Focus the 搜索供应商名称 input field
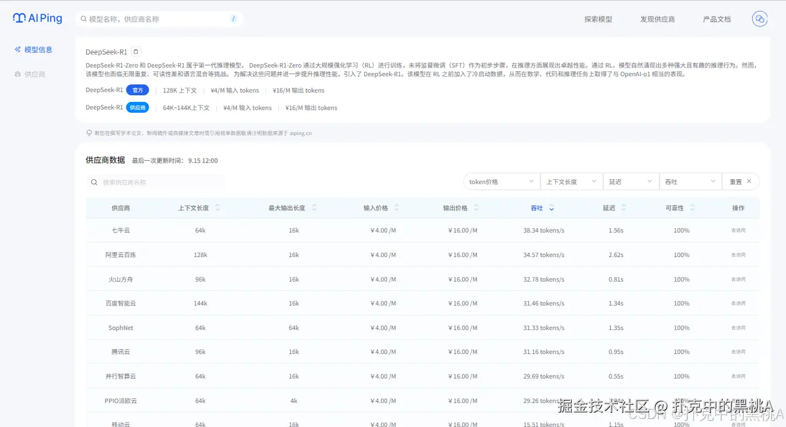The width and height of the screenshot is (786, 427). (155, 182)
